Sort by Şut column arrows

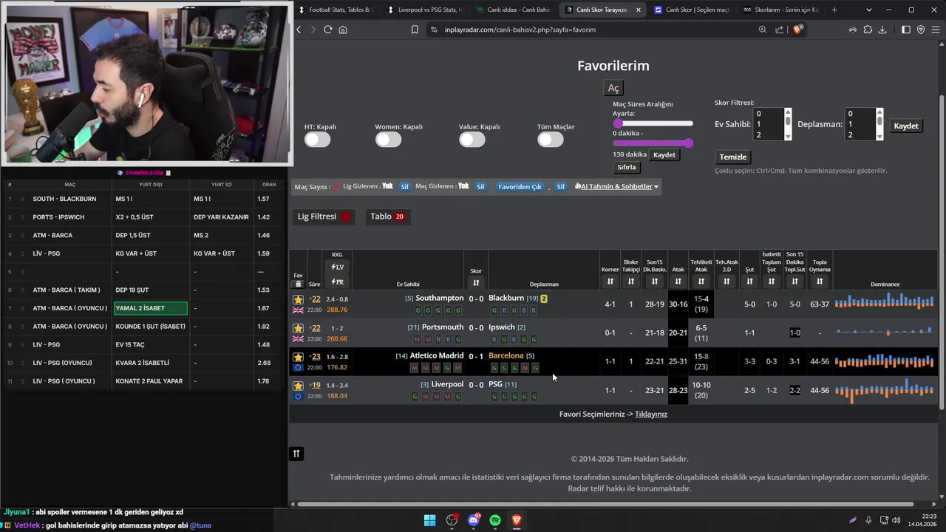coord(749,282)
